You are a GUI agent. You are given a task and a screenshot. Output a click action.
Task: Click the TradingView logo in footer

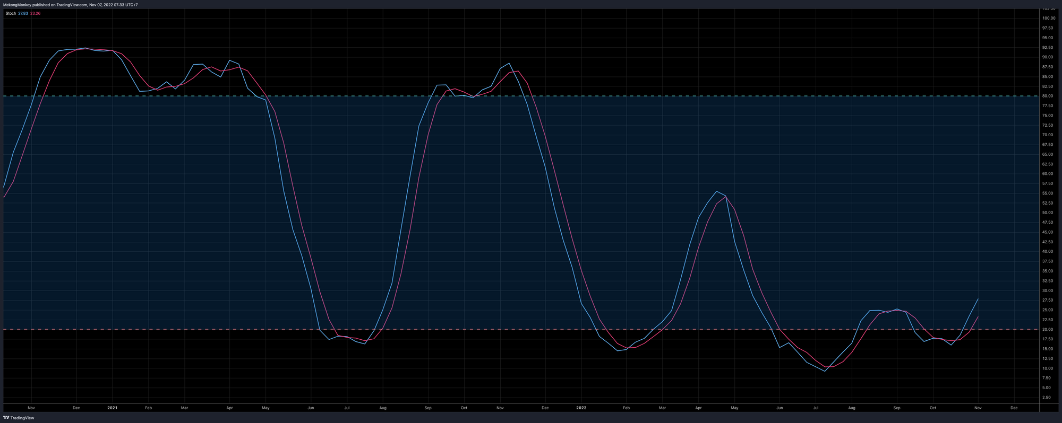[19, 418]
